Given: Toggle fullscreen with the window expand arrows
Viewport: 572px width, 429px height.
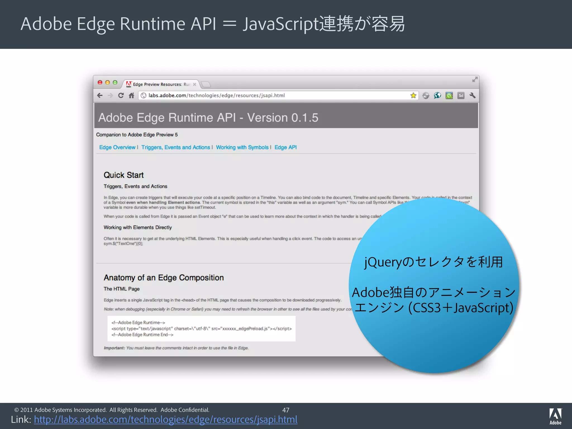Looking at the screenshot, I should [x=475, y=80].
